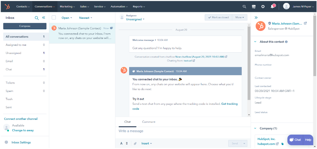317x149 pixels.
Task: Click the Help button
Action: (x=308, y=140)
